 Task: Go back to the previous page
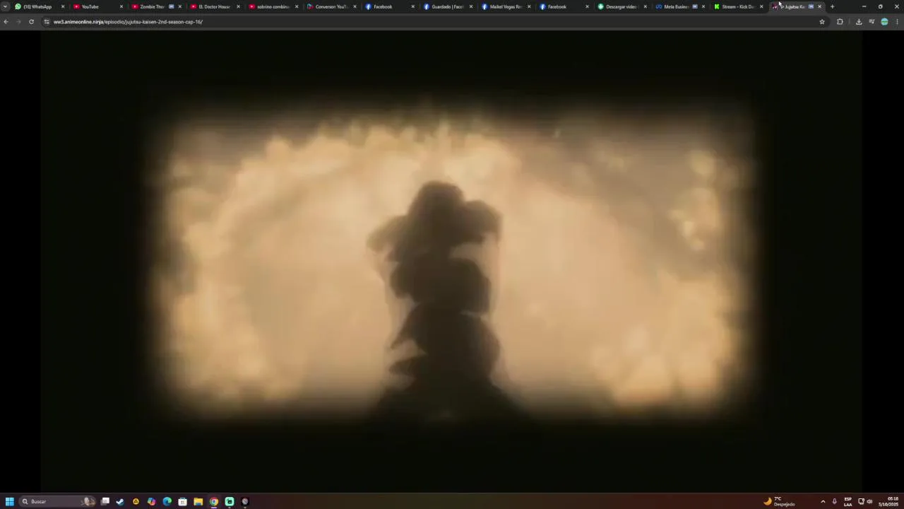coord(6,22)
